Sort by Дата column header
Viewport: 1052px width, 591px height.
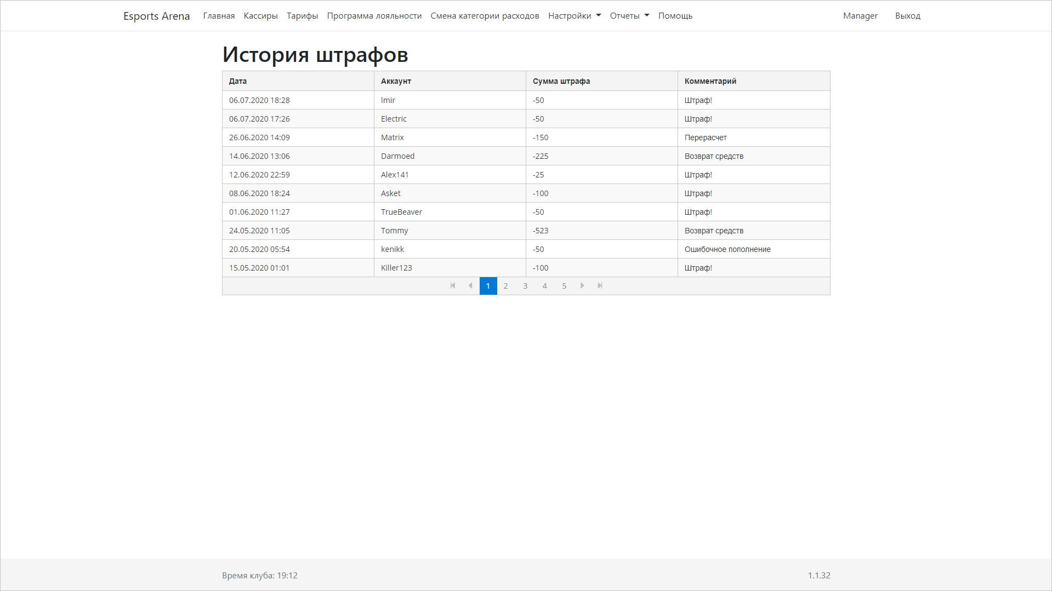click(x=238, y=81)
